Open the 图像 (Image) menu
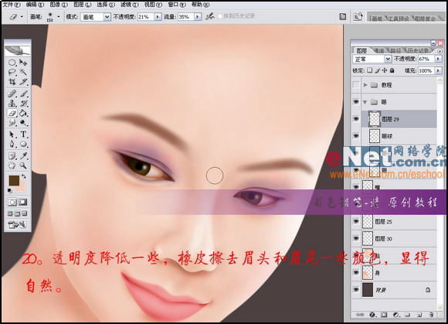Viewport: 448px width, 324px height. coord(59,5)
